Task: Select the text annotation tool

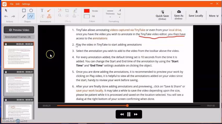Action: click(42, 10)
